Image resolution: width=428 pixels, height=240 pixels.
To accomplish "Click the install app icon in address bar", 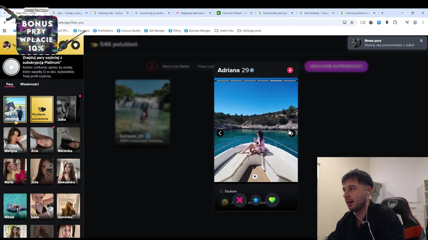I will point(344,22).
